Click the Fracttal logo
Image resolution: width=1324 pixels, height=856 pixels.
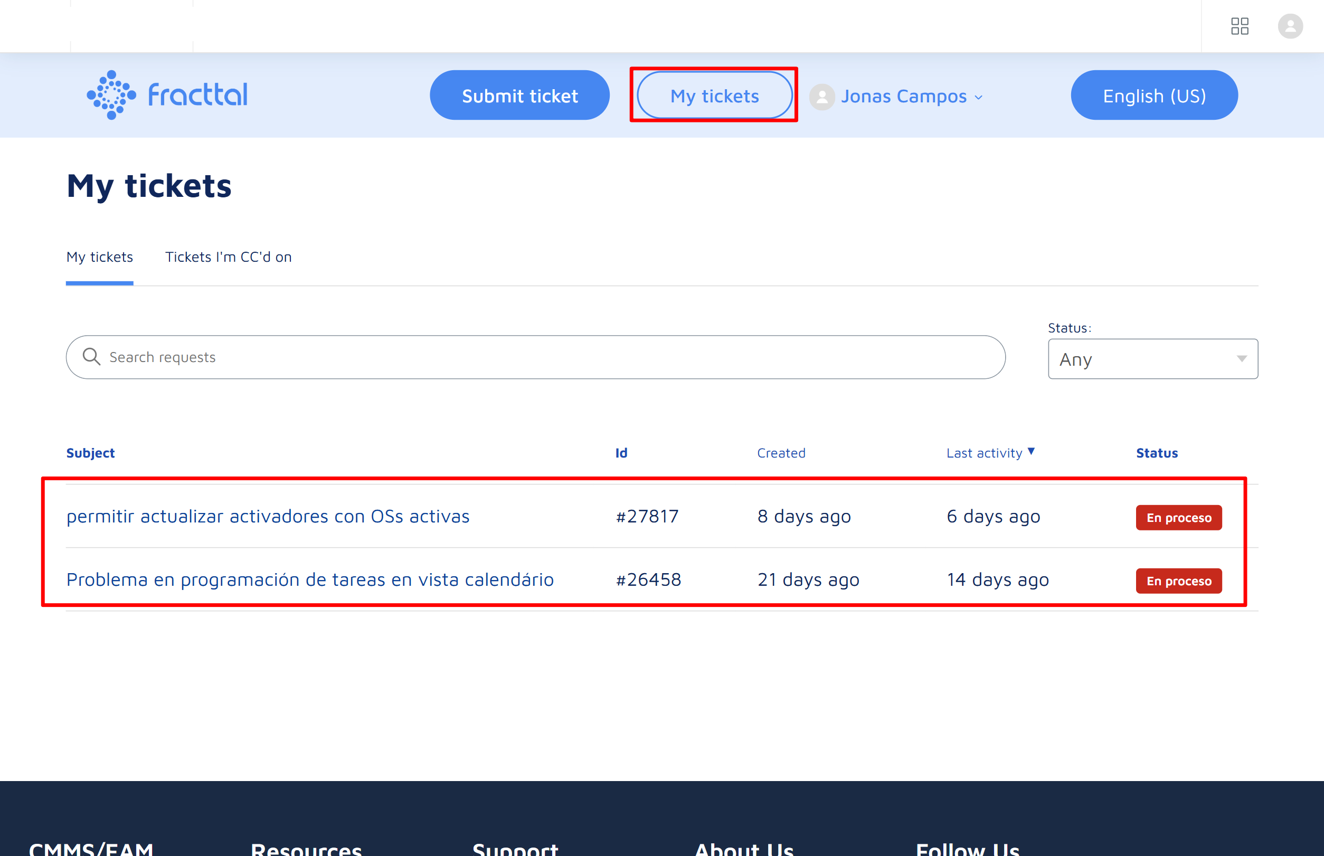167,95
